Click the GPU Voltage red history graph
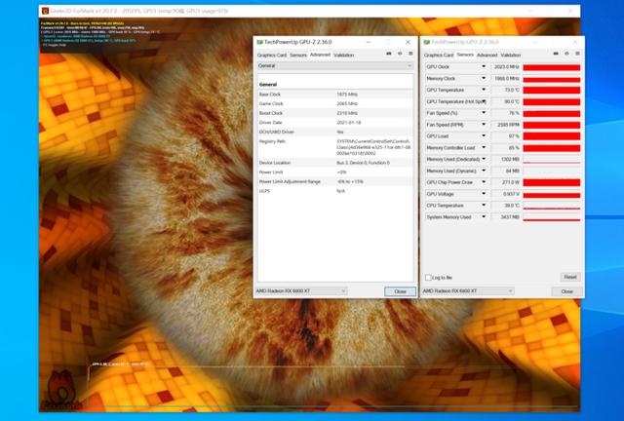The image size is (624, 421). tap(552, 194)
